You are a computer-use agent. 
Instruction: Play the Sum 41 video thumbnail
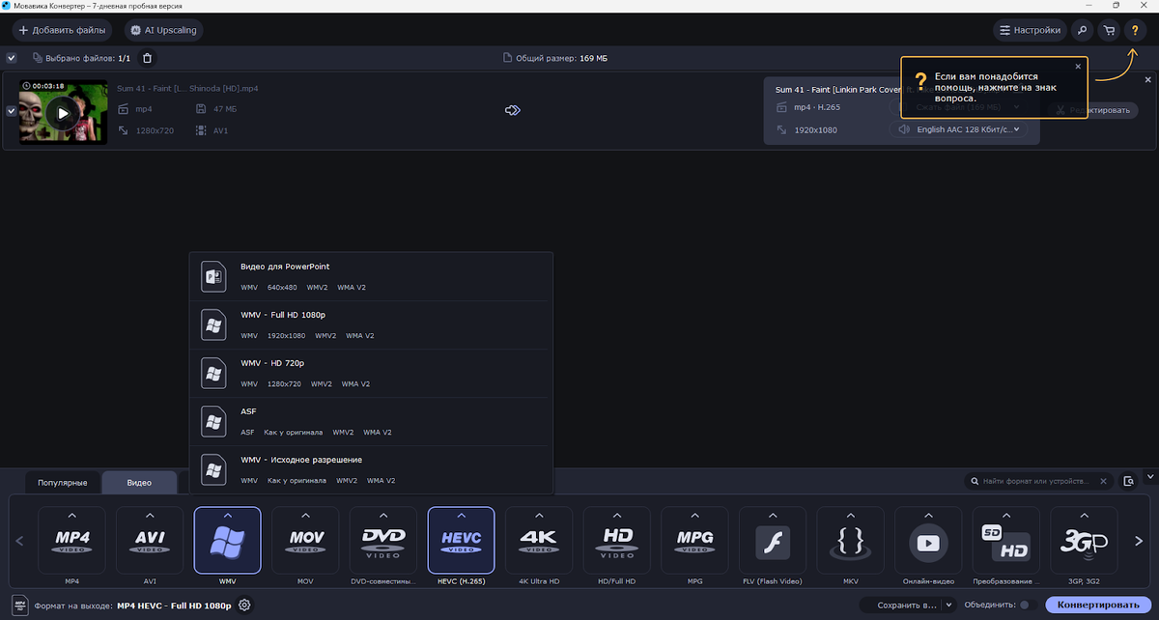(63, 112)
